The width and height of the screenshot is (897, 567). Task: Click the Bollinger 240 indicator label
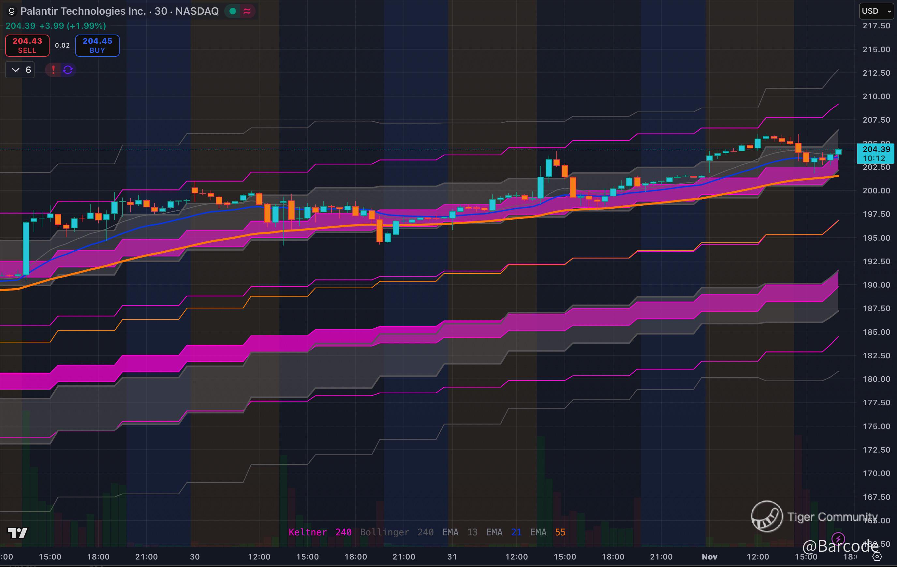click(396, 532)
